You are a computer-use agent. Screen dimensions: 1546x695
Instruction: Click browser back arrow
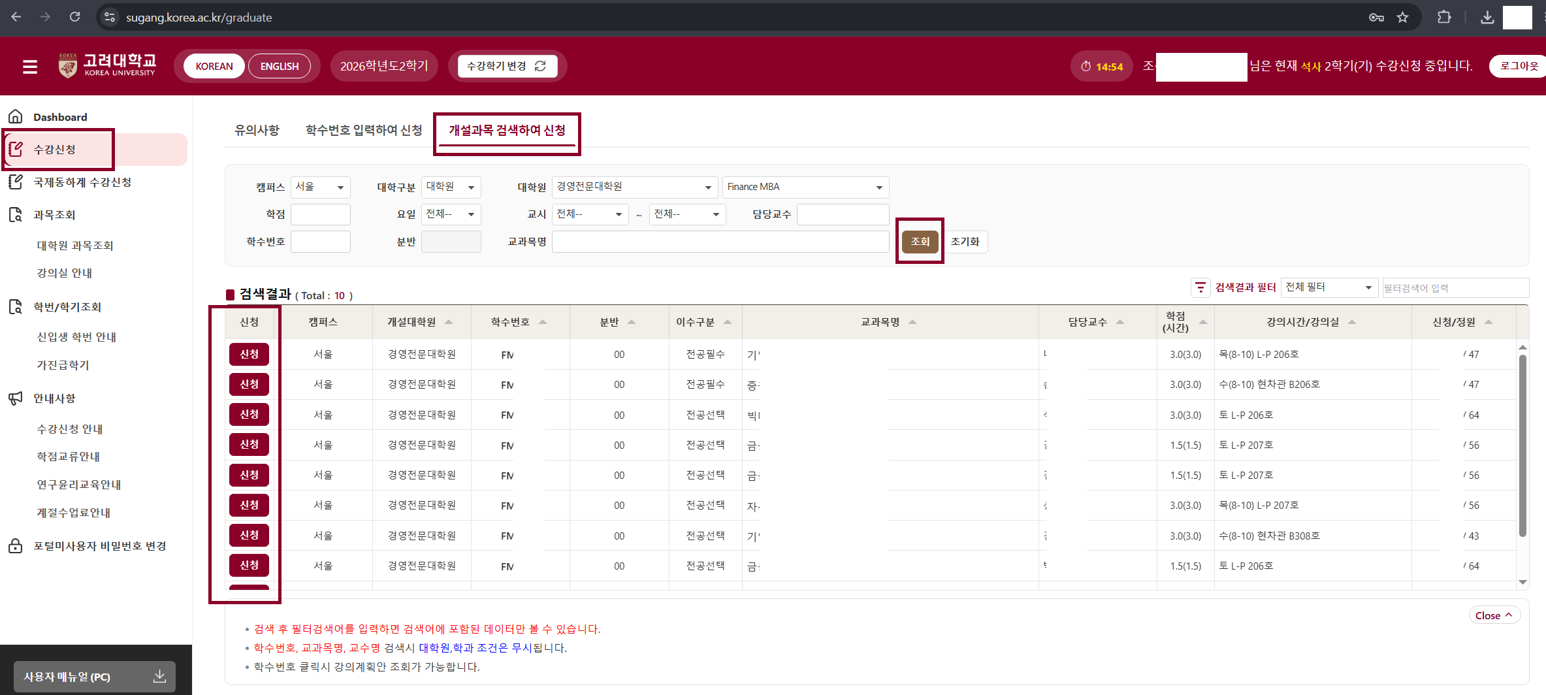click(x=16, y=17)
